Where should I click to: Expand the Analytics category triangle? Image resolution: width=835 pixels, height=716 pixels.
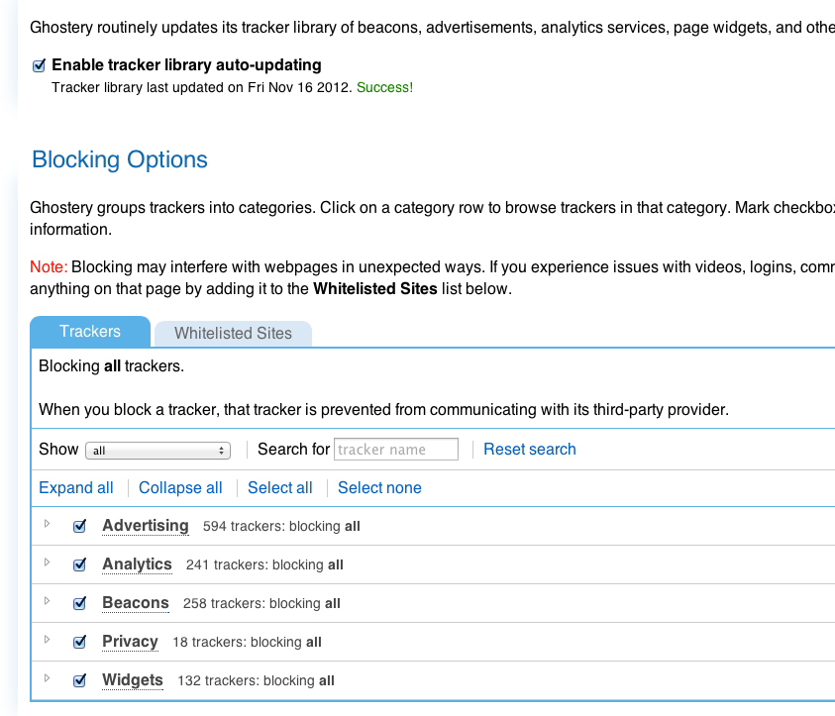click(47, 563)
